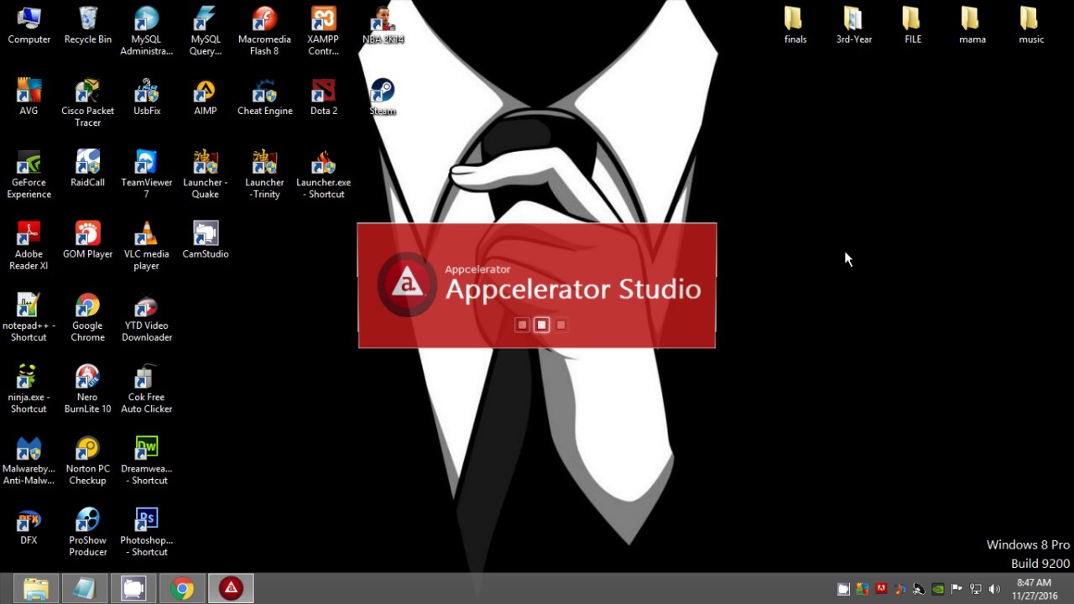The image size is (1074, 604).
Task: Select Google Chrome desktop icon
Action: tap(88, 318)
